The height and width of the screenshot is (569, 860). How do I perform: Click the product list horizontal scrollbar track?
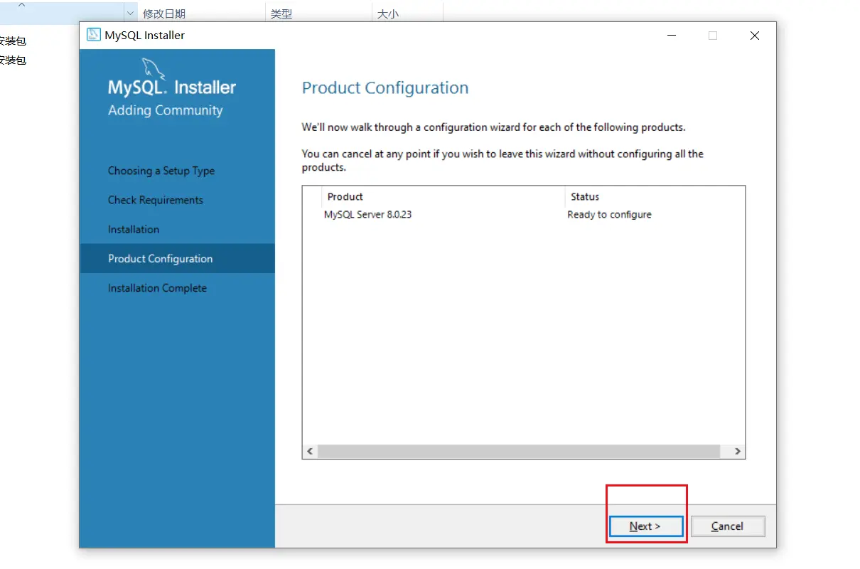[x=519, y=452]
